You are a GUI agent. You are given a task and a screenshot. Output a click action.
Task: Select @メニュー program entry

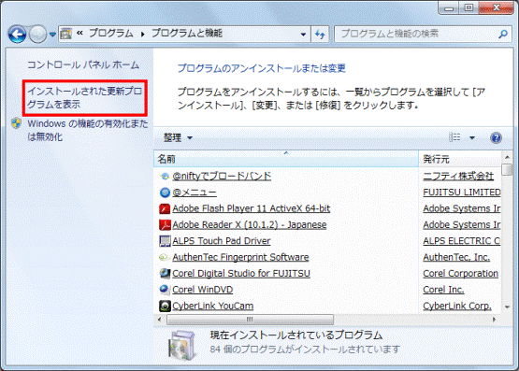click(195, 193)
